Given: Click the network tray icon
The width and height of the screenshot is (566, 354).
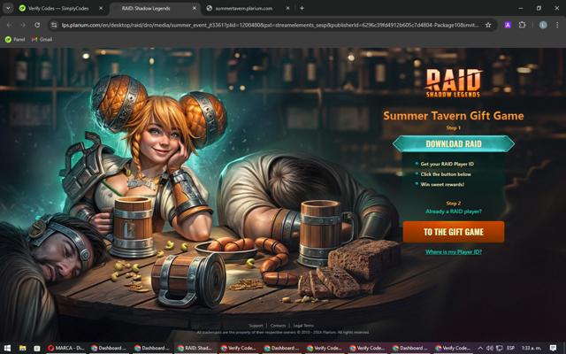Looking at the screenshot, I should (499, 348).
